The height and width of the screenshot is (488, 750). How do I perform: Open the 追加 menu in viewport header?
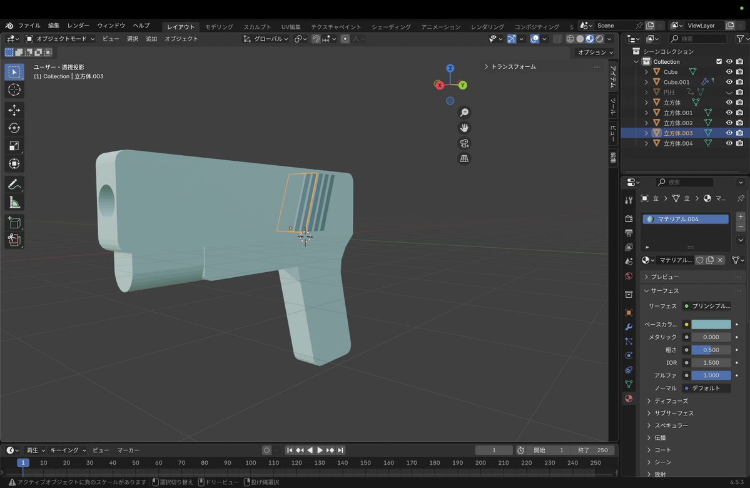[151, 39]
